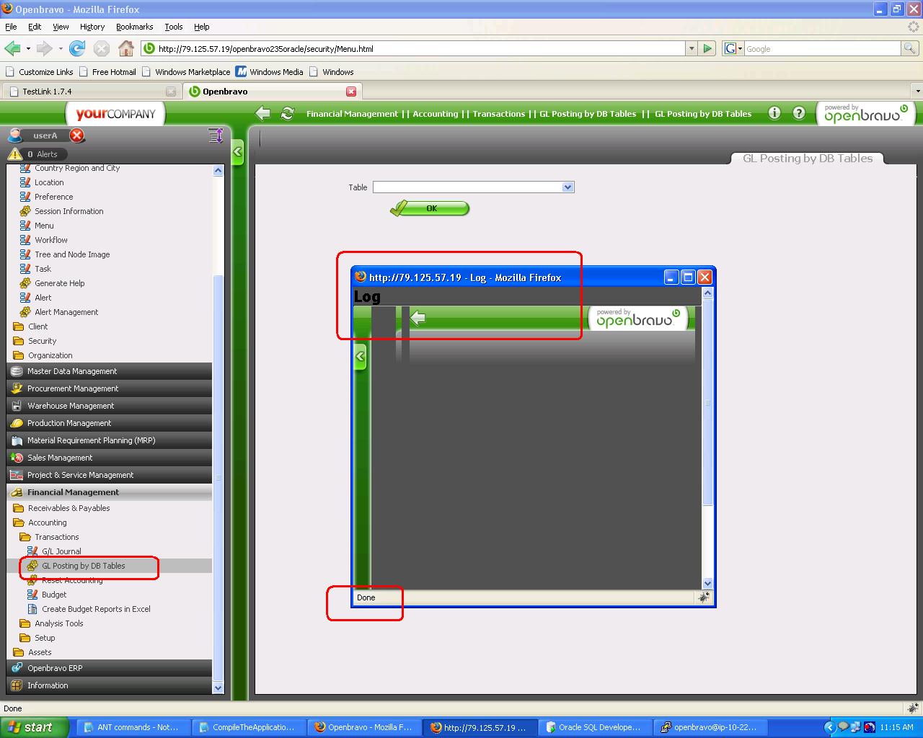This screenshot has height=738, width=923.
Task: Click the Warehouse Management icon
Action: 17,406
